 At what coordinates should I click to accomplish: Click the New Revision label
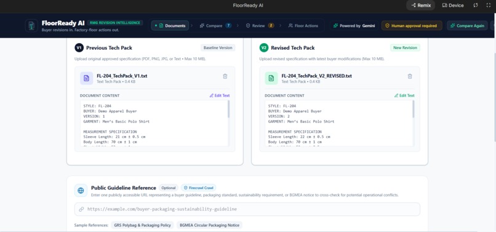(405, 48)
